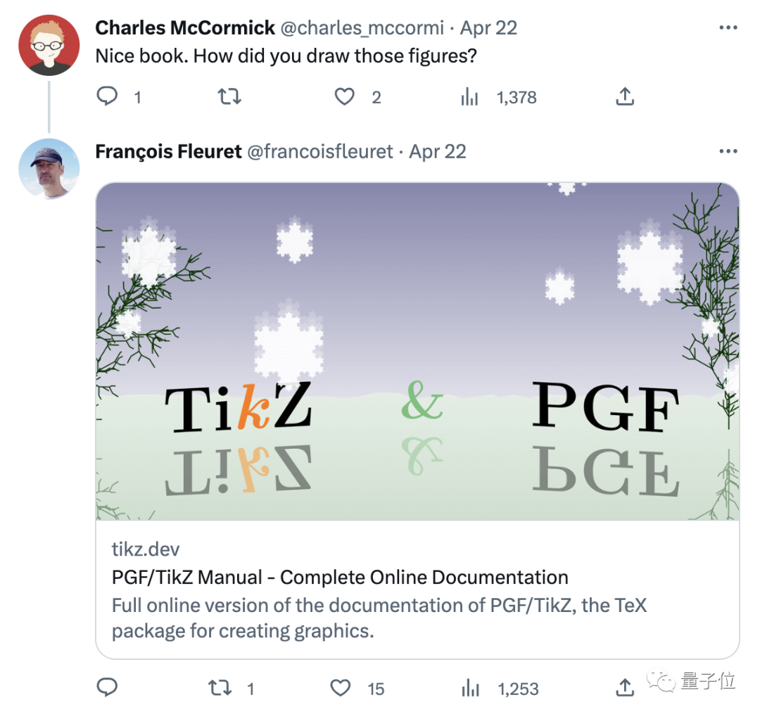Screen dimensions: 760x714
Task: Share Charles McCormick's tweet
Action: pos(625,96)
